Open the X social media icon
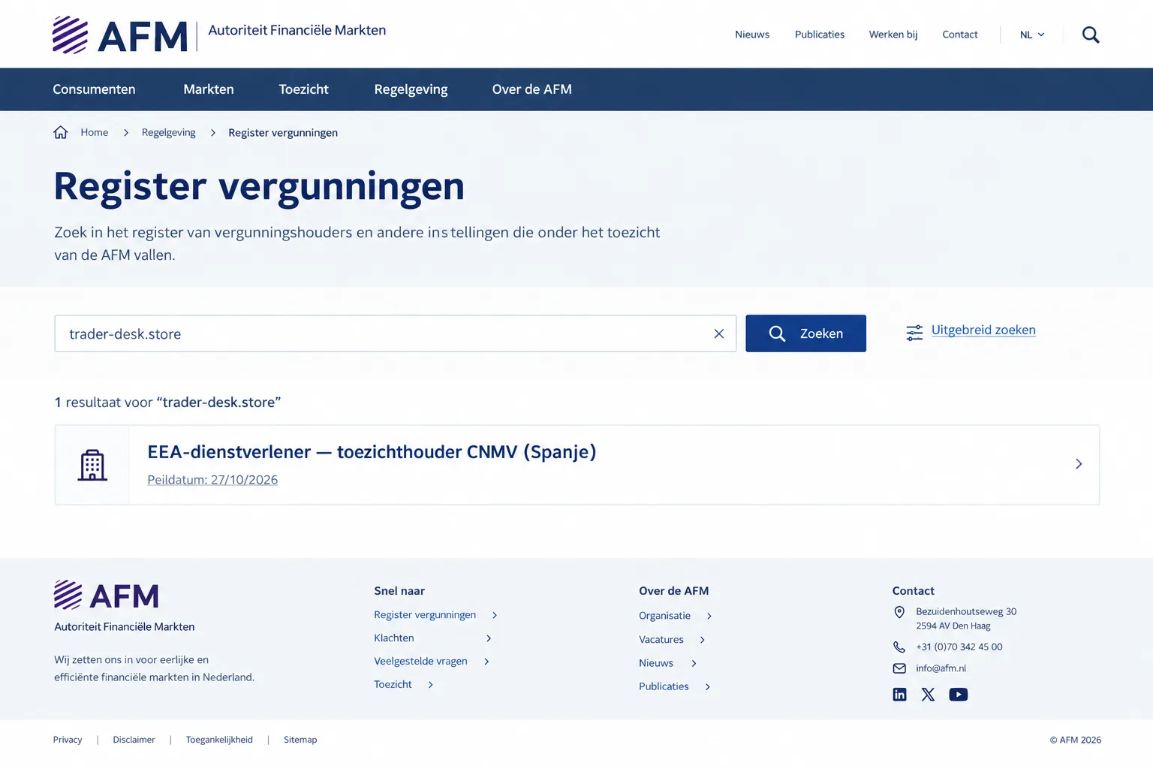 click(929, 695)
